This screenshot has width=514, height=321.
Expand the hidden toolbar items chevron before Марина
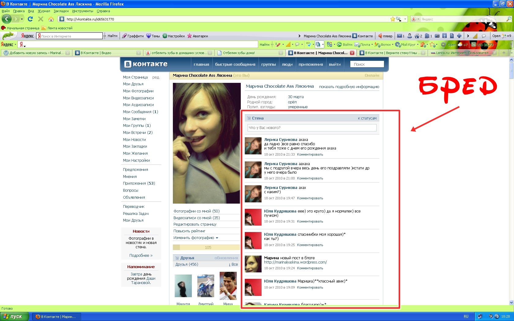pyautogui.click(x=300, y=36)
